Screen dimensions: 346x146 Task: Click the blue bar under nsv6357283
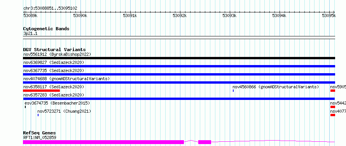(x=179, y=99)
